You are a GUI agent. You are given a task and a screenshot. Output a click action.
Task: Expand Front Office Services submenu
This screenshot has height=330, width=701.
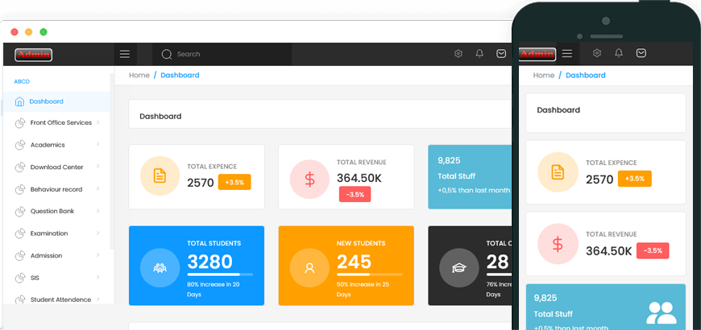(97, 122)
